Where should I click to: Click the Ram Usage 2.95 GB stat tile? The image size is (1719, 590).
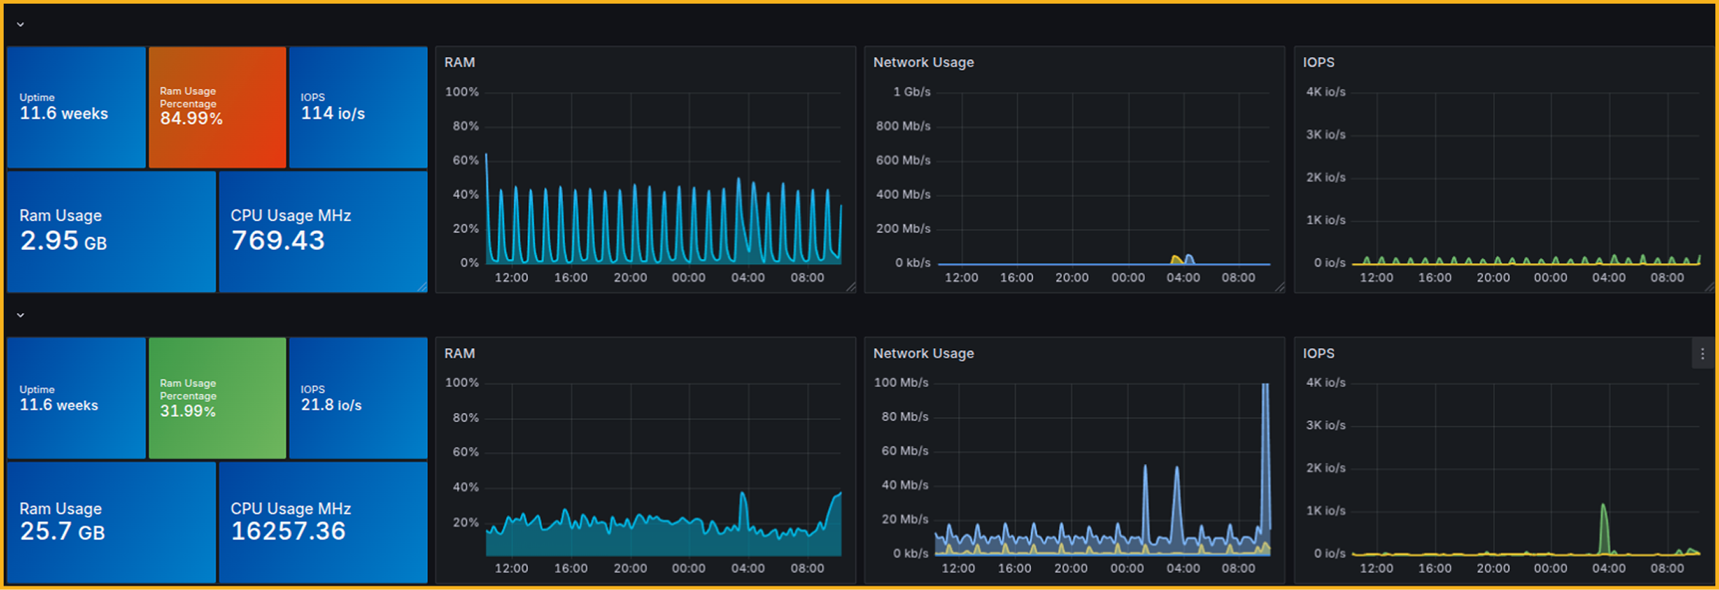click(111, 231)
